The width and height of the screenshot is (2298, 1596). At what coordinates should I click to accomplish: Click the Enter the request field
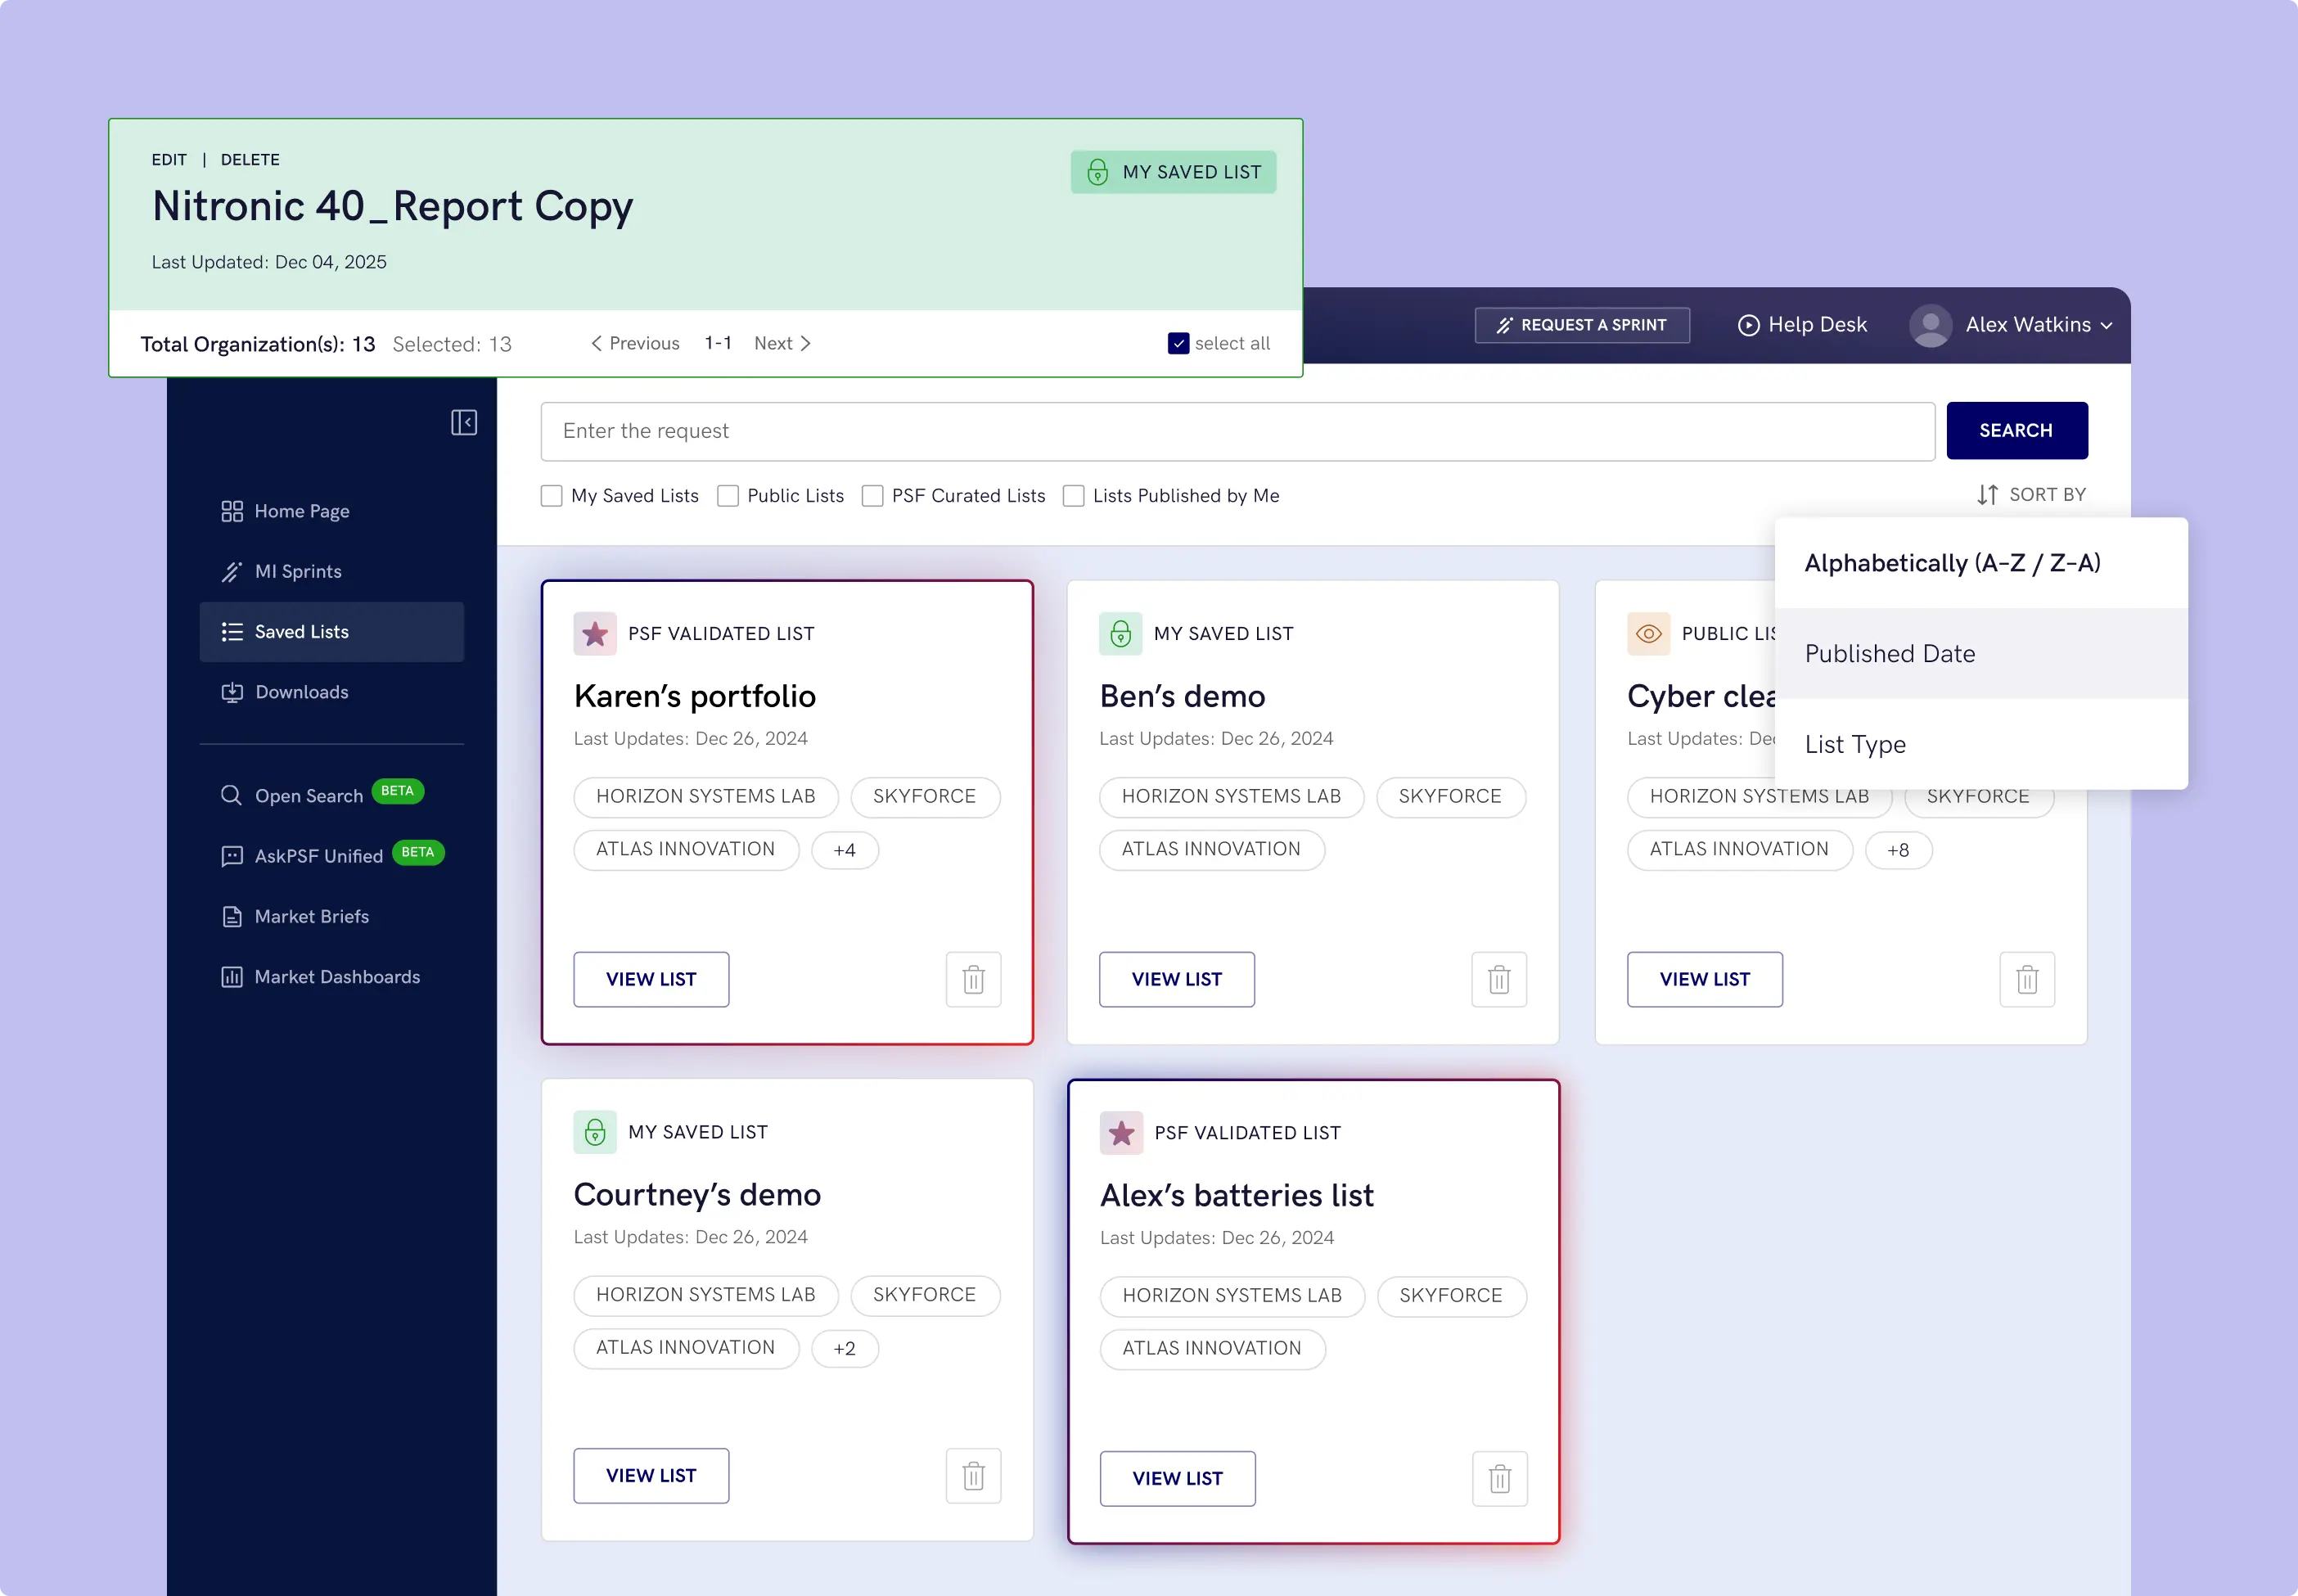point(1237,431)
